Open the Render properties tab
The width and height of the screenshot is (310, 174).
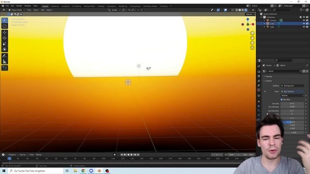259,72
